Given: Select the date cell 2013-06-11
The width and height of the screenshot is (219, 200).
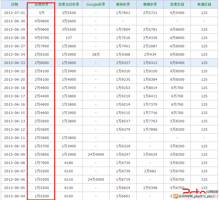Looking at the screenshot, I should coord(14,138).
